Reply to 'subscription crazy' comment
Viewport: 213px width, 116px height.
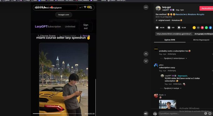coord(172,71)
